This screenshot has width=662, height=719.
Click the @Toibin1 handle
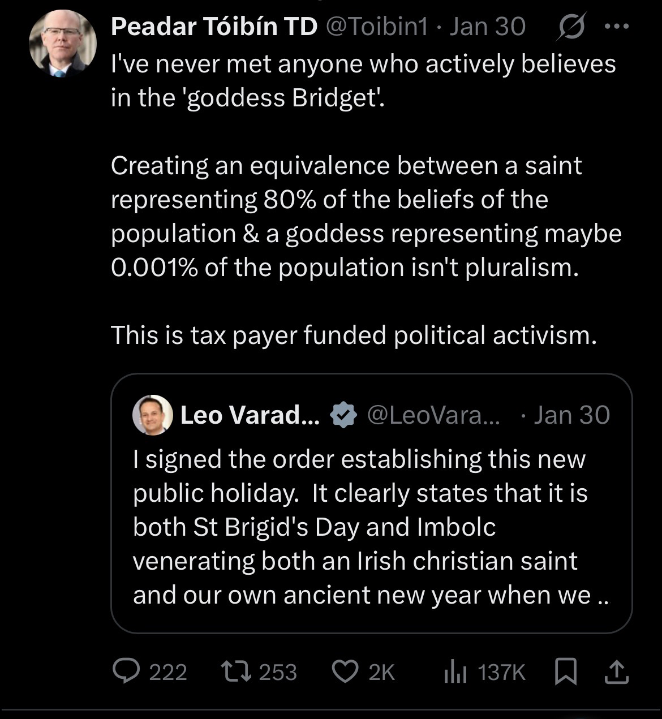[x=378, y=27]
